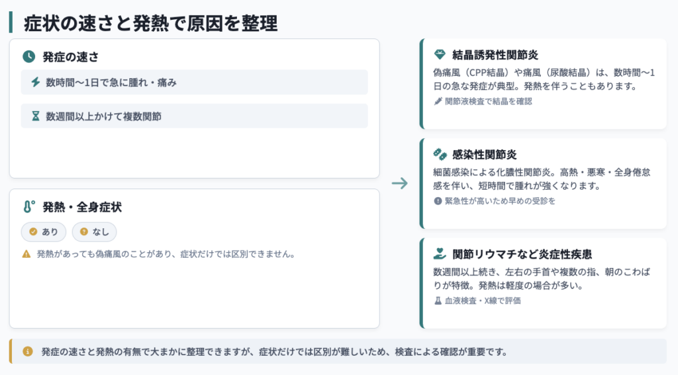Open the 感染性関節炎 card heading
678x375 pixels.
coord(484,155)
